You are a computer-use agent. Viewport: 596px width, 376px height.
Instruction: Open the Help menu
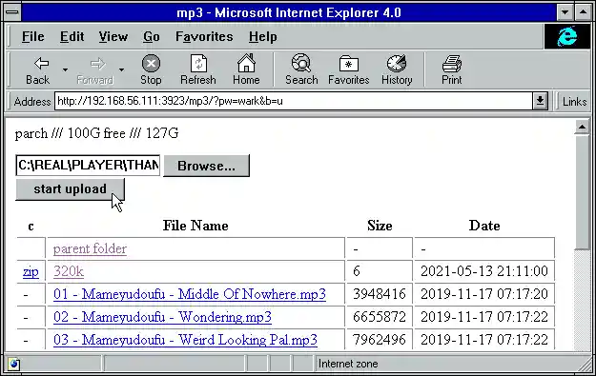click(263, 37)
